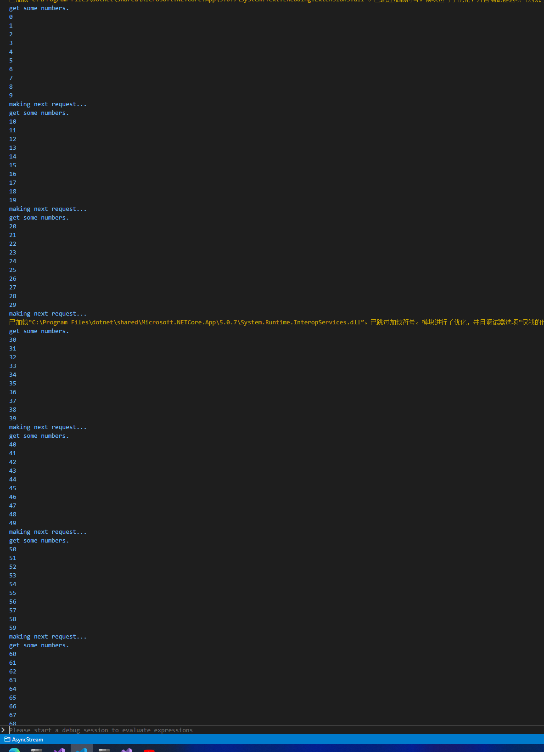Click "making next request..." line below 59

pos(48,637)
